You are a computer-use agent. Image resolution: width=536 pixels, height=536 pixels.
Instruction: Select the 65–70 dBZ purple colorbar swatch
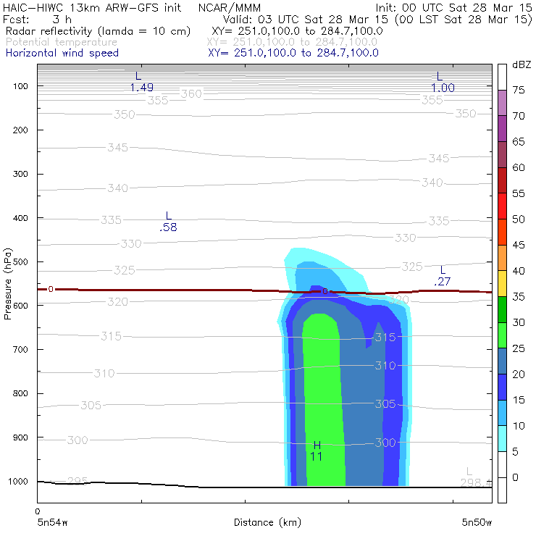point(502,128)
